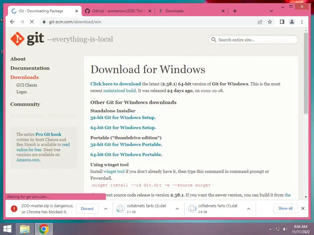Image resolution: width=314 pixels, height=235 pixels.
Task: Open File Explorer from the taskbar
Action: [x=25, y=229]
